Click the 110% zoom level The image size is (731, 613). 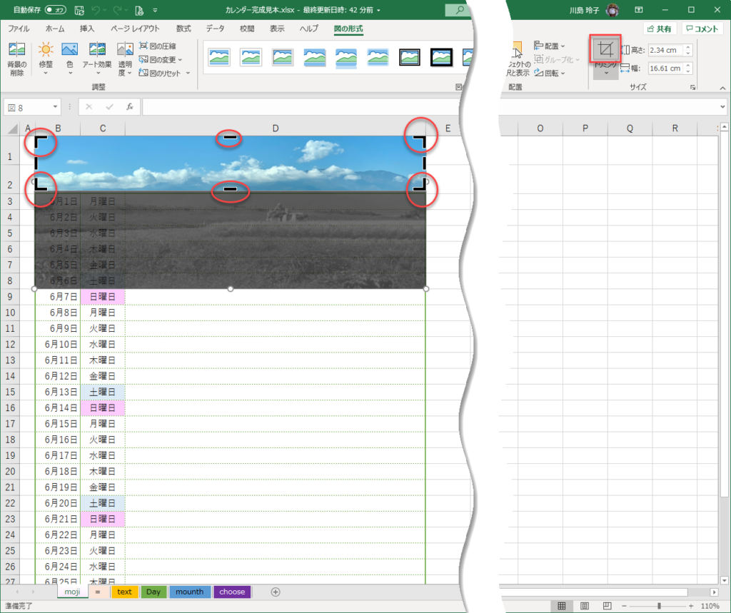pos(710,606)
